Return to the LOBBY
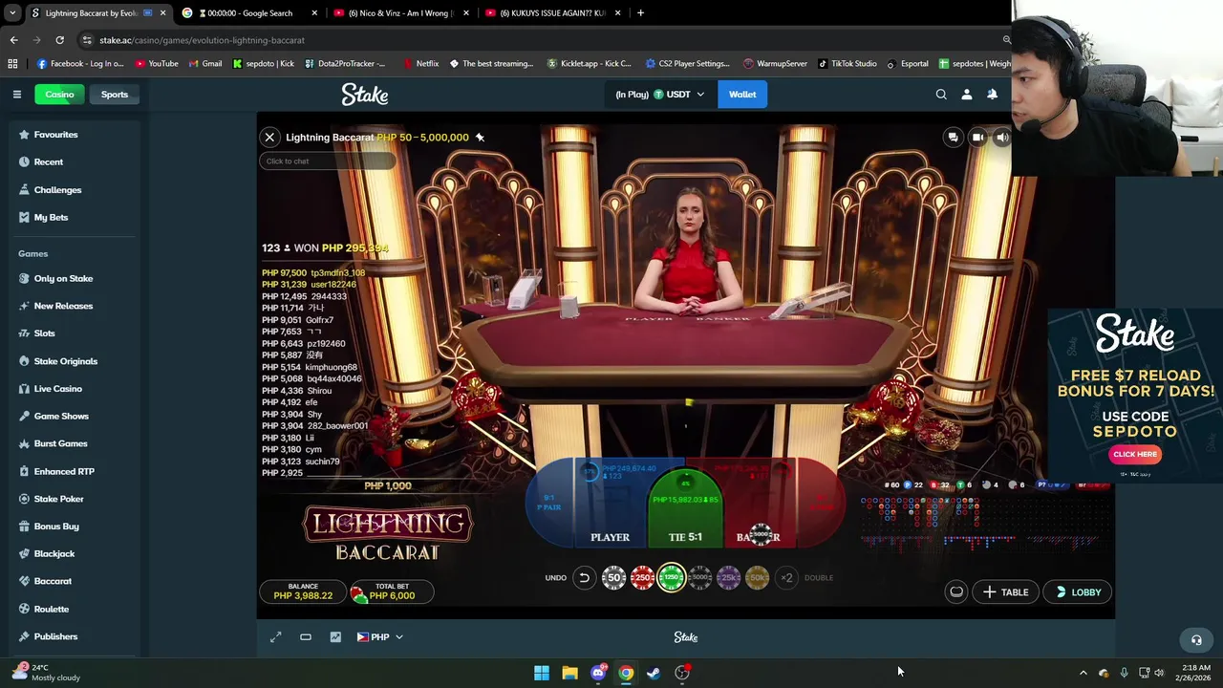Image resolution: width=1223 pixels, height=688 pixels. (x=1078, y=592)
